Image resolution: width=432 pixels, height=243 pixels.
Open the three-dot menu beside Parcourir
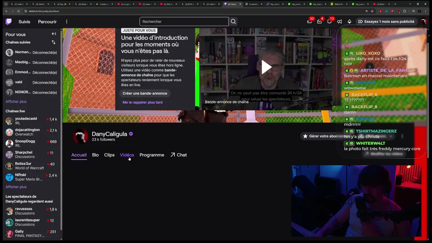coord(66,22)
